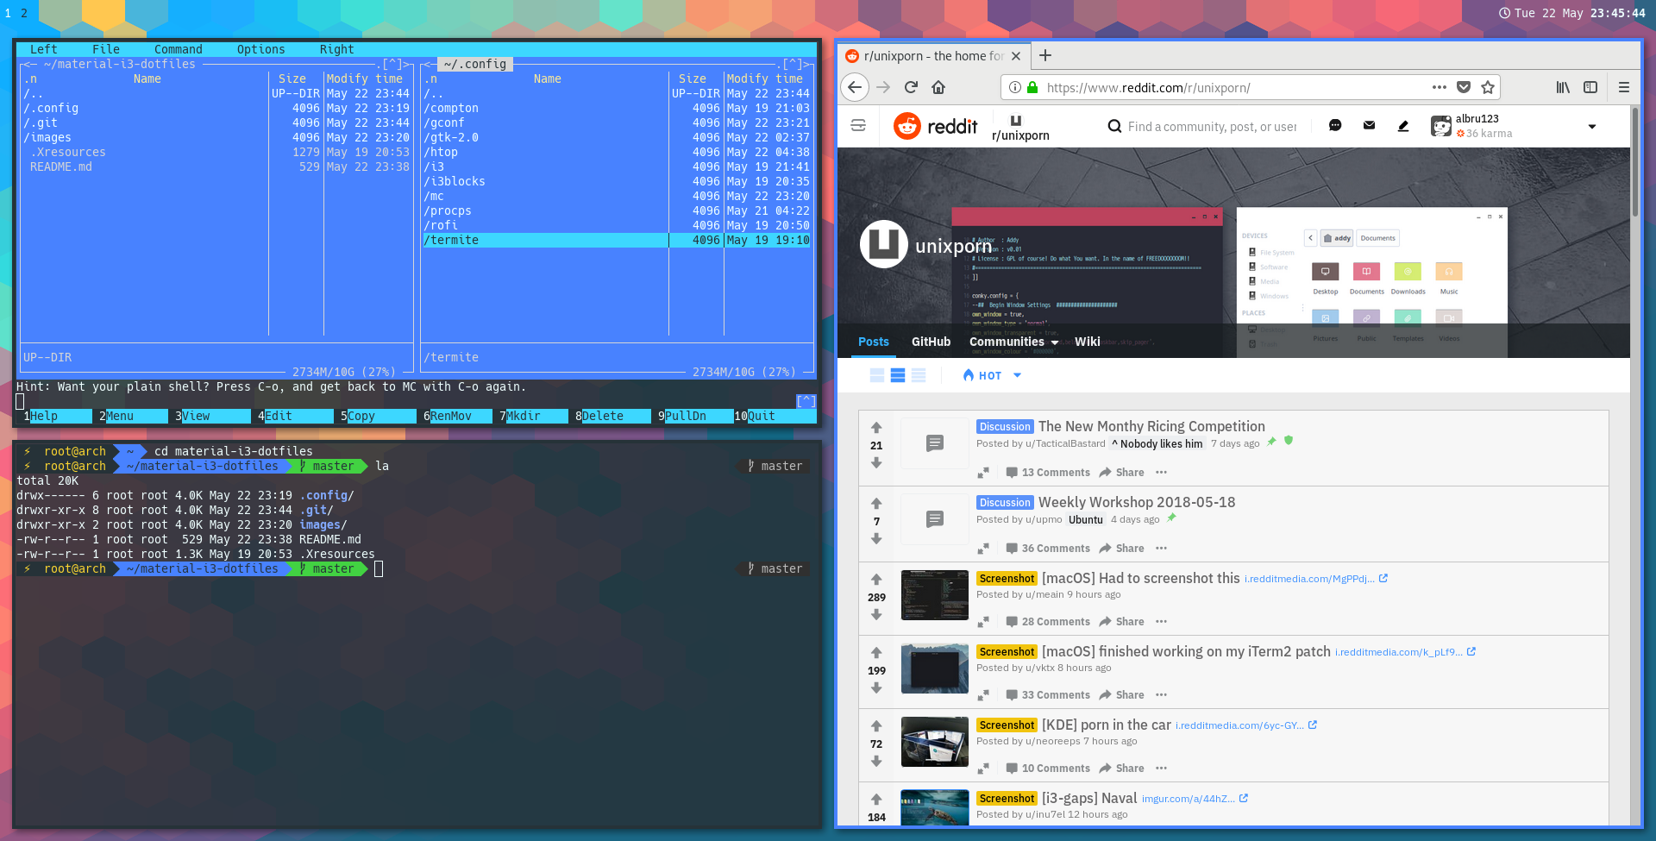Screen dimensions: 1656x841
Task: Close the r/unixporn tab
Action: pos(1016,56)
